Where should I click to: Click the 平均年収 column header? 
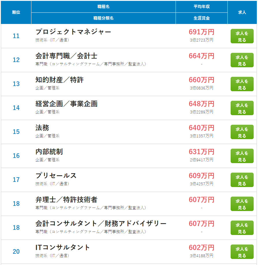point(201,7)
